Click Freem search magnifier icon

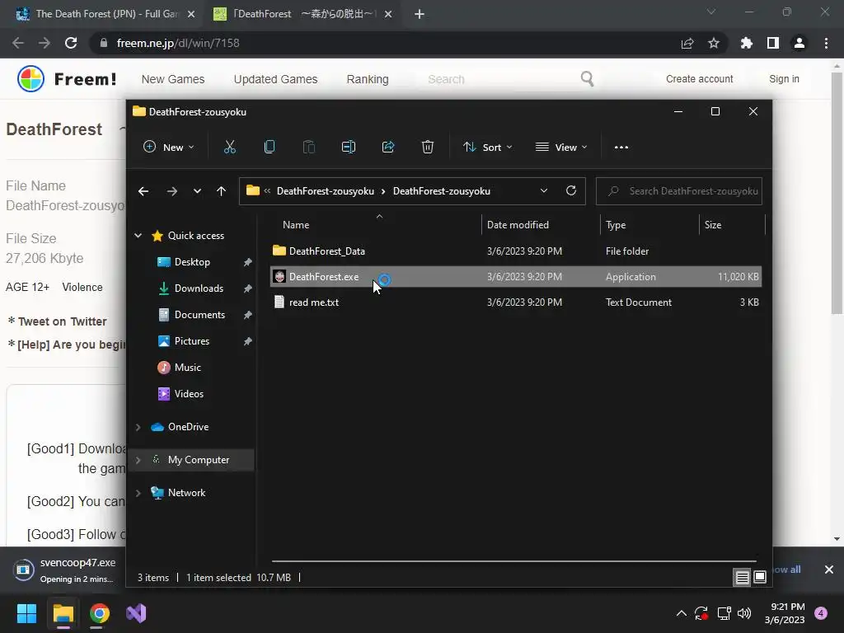587,79
